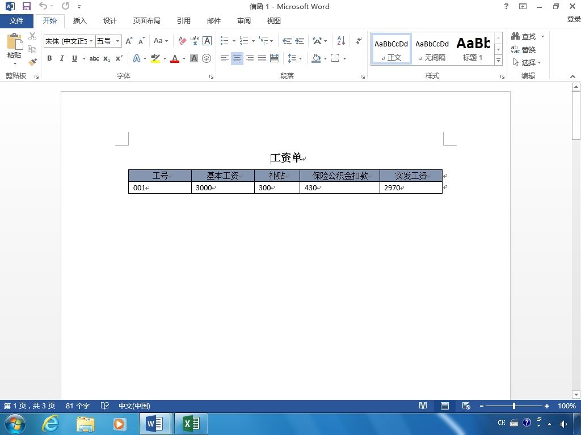Image resolution: width=581 pixels, height=435 pixels.
Task: Open the 文件 (File) tab
Action: (16, 21)
